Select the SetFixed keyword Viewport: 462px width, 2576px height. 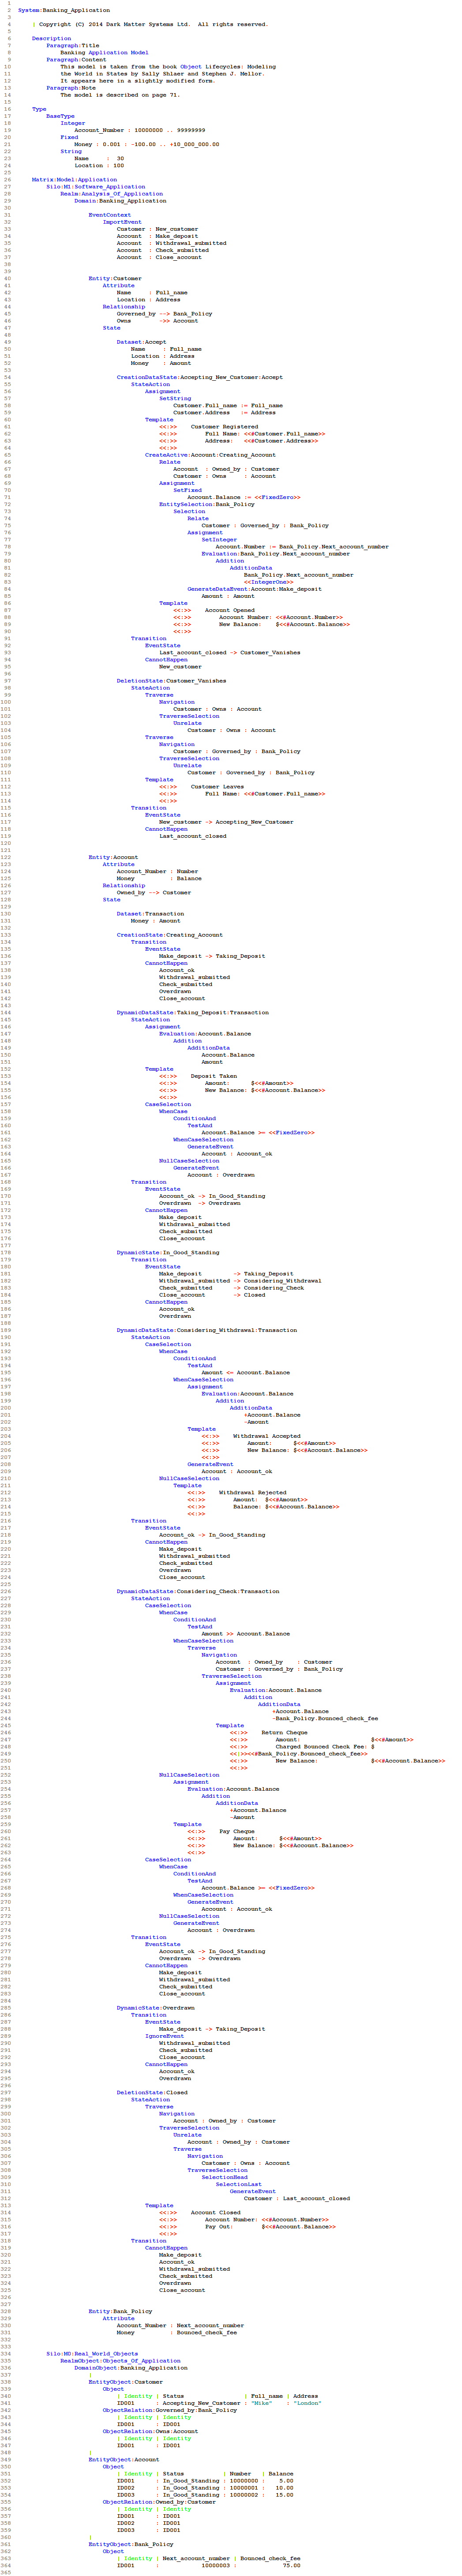coord(187,491)
